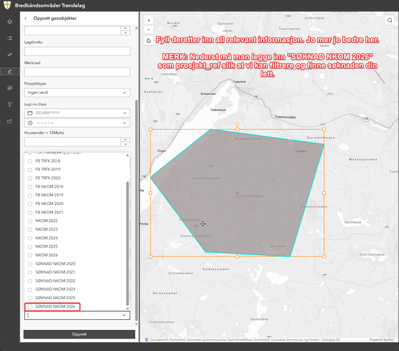Select the edit pencil tool in sidebar
This screenshot has height=351, width=399.
[x=10, y=72]
